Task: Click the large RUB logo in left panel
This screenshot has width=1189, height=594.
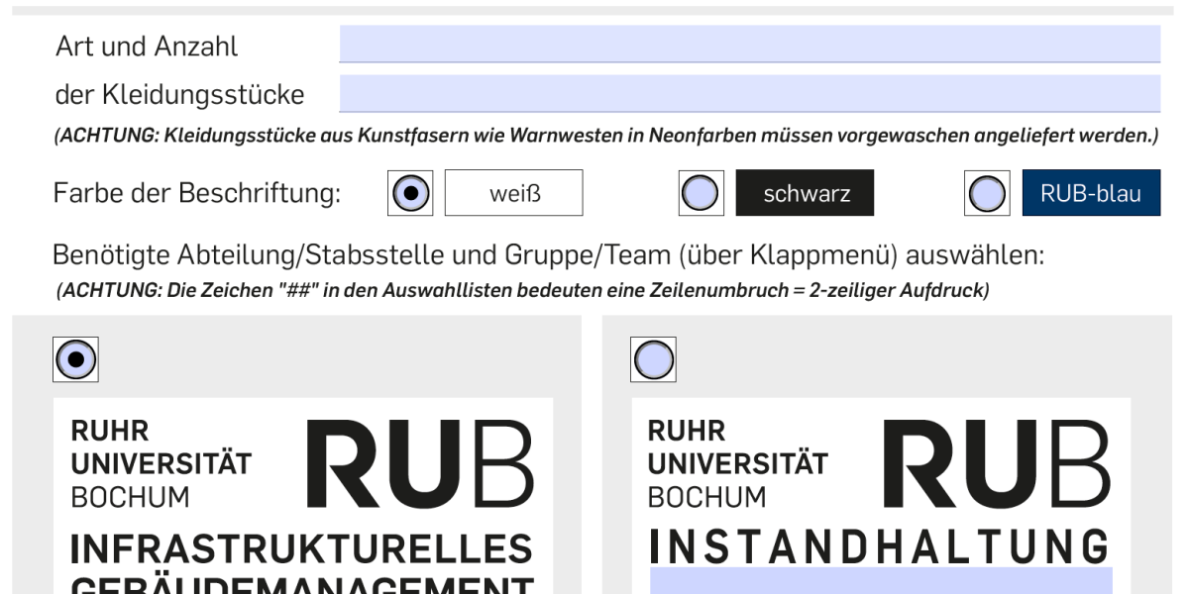Action: pos(419,463)
